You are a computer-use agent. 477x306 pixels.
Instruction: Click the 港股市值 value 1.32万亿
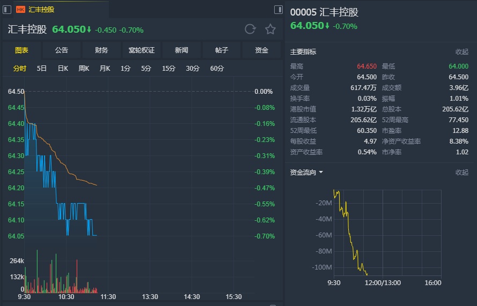click(364, 109)
